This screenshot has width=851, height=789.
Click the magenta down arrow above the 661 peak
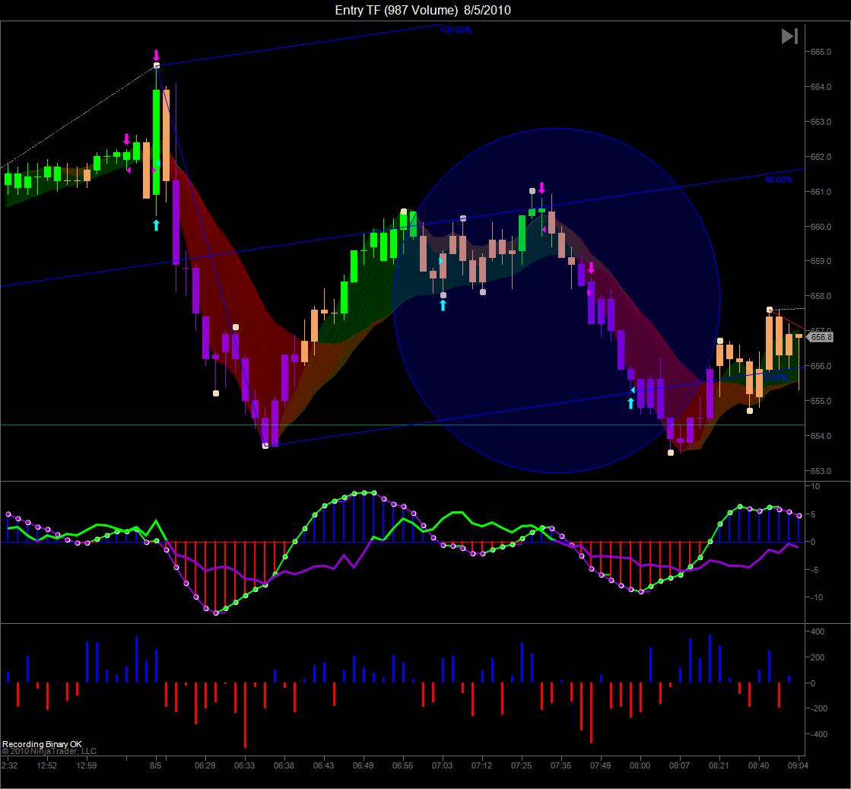[x=541, y=188]
